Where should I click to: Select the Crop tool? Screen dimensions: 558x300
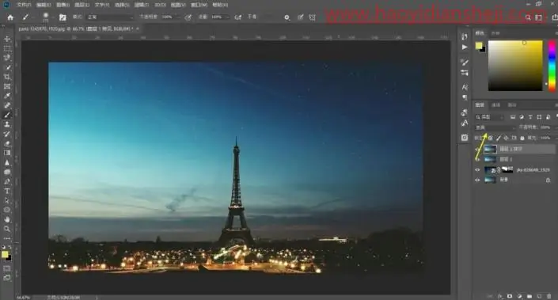tap(7, 77)
